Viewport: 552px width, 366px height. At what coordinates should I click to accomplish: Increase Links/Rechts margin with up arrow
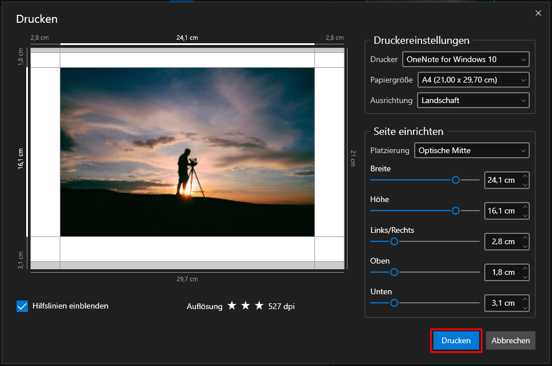click(x=525, y=237)
